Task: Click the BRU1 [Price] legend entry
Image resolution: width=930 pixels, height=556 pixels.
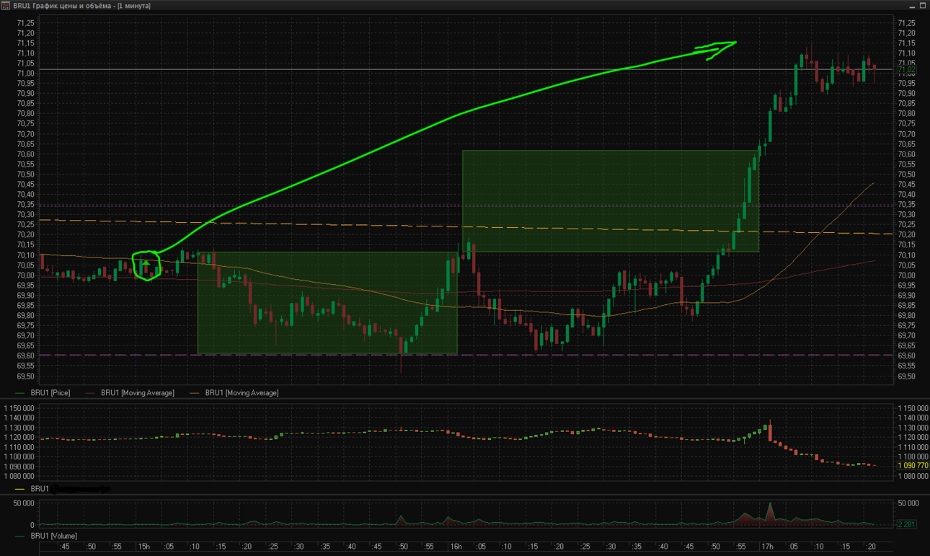Action: [43, 393]
